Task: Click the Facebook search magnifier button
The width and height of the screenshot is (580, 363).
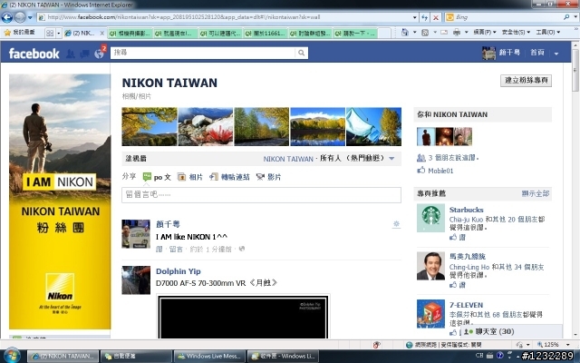Action: (302, 53)
